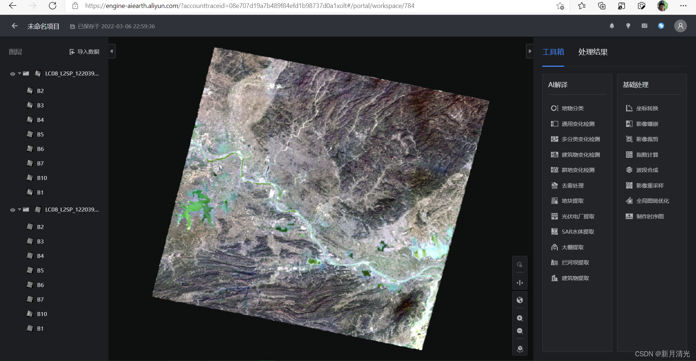Click the 导入数据 import data button
The width and height of the screenshot is (696, 361).
click(84, 52)
